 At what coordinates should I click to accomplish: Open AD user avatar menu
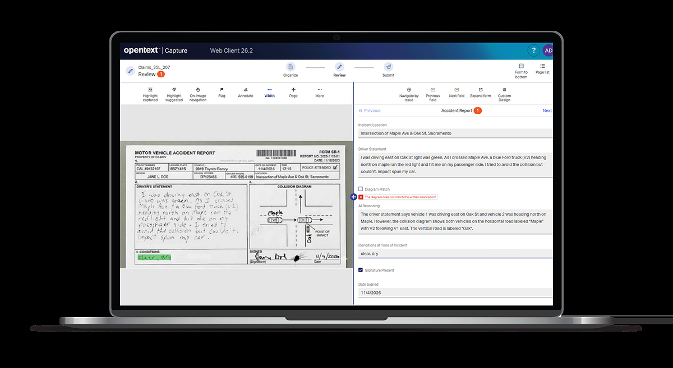[x=548, y=50]
